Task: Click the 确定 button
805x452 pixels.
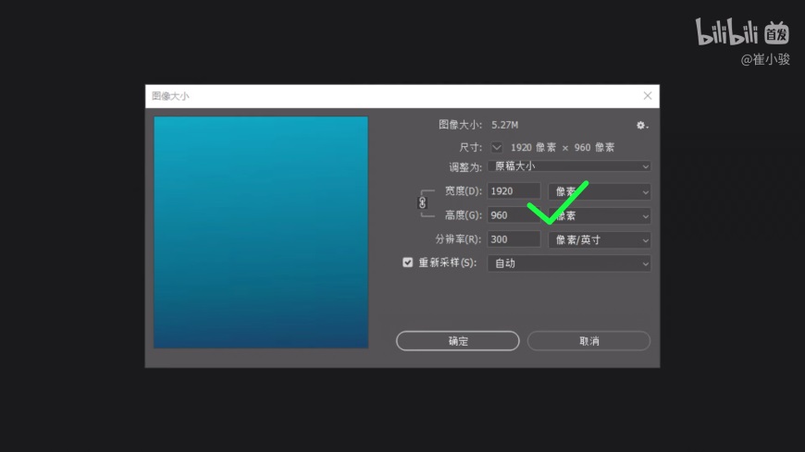Action: point(457,341)
